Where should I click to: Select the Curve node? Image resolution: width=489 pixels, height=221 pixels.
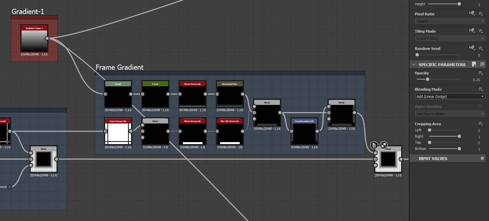pyautogui.click(x=155, y=94)
